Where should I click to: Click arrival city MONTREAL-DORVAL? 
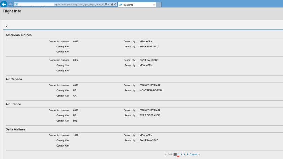[151, 90]
